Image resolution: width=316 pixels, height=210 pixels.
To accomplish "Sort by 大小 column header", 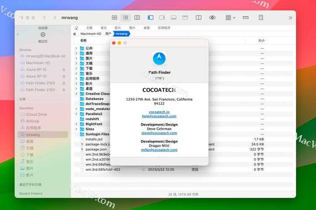I will click(261, 40).
